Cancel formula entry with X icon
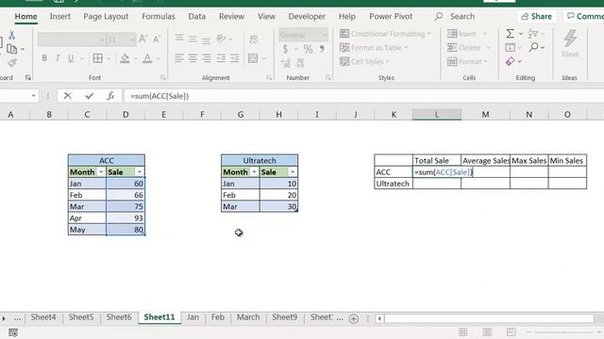604x339 pixels. tap(67, 96)
